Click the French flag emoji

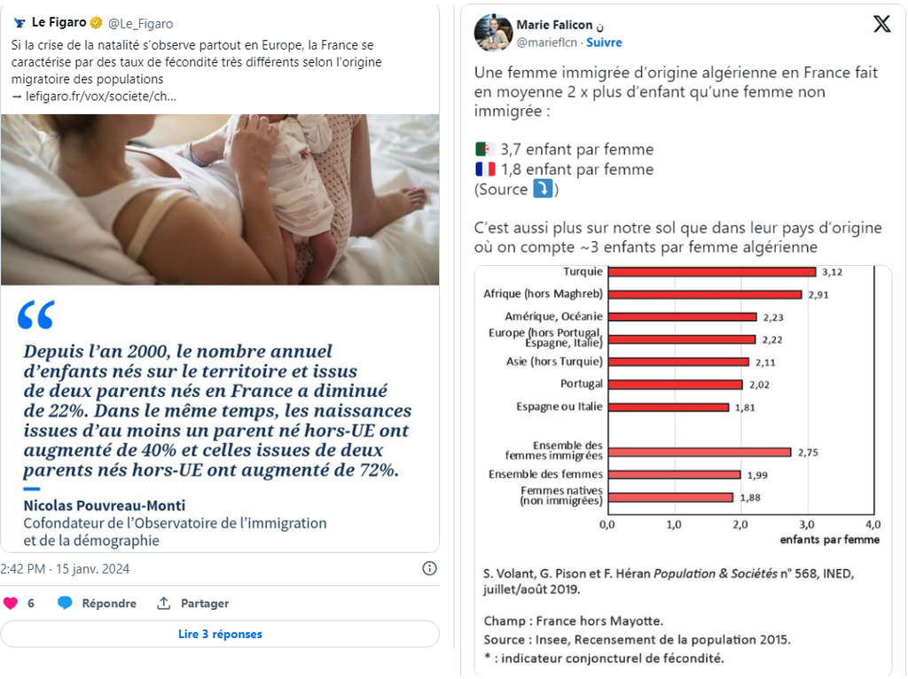pyautogui.click(x=485, y=169)
